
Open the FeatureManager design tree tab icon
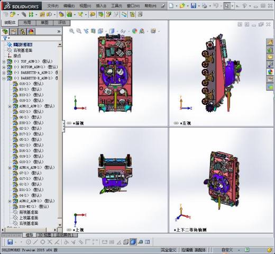click(x=5, y=32)
